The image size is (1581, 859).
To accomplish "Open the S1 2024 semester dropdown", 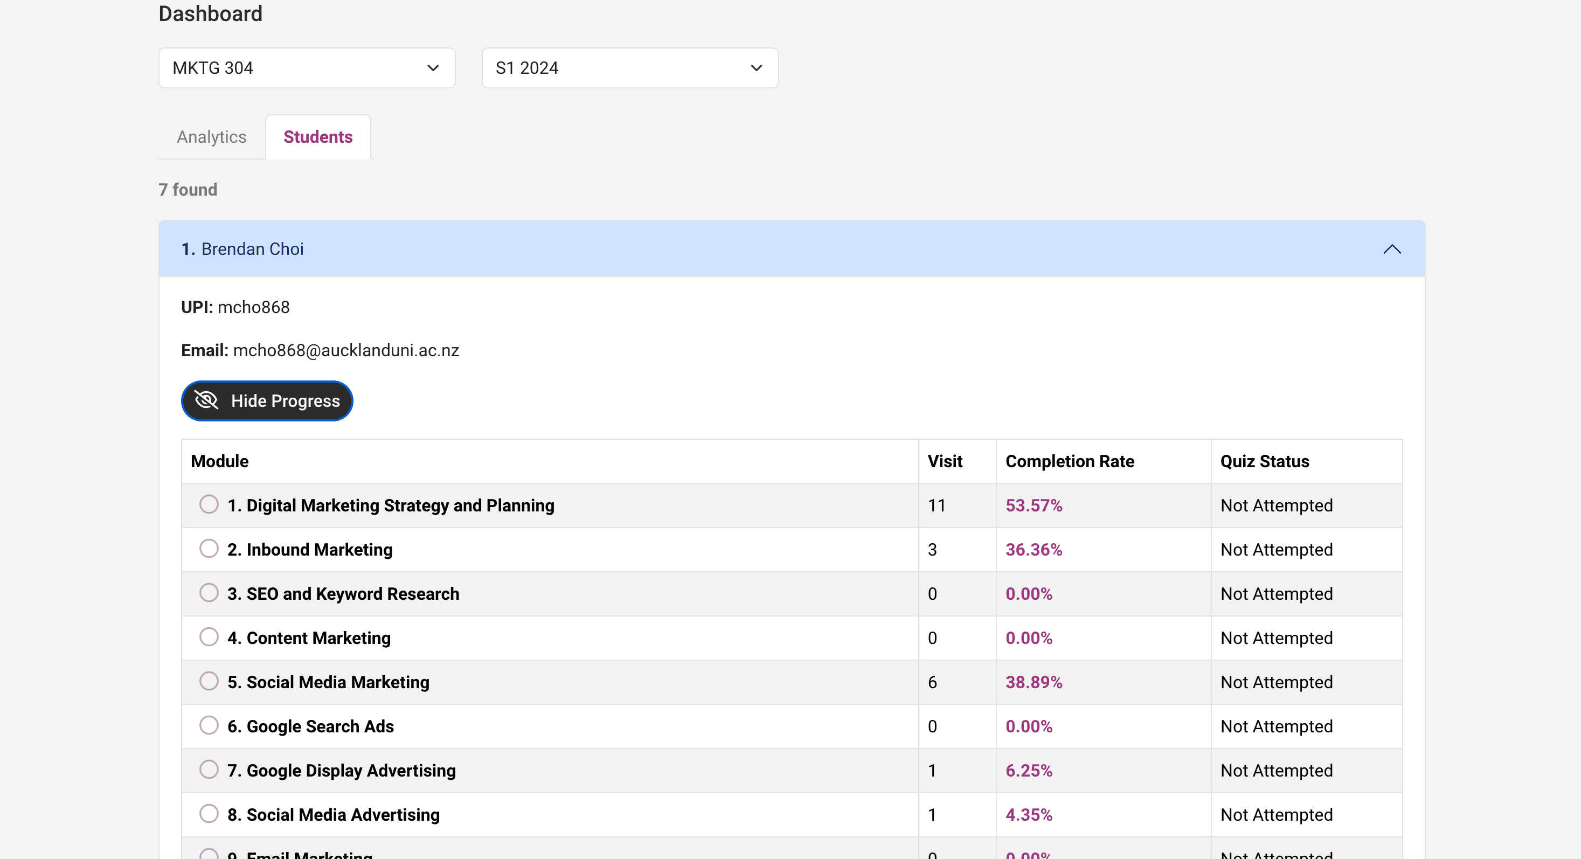I will tap(630, 68).
